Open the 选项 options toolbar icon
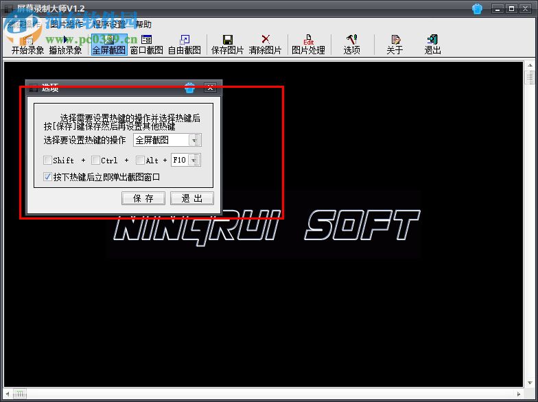Screen dimensions: 538x402 click(351, 45)
